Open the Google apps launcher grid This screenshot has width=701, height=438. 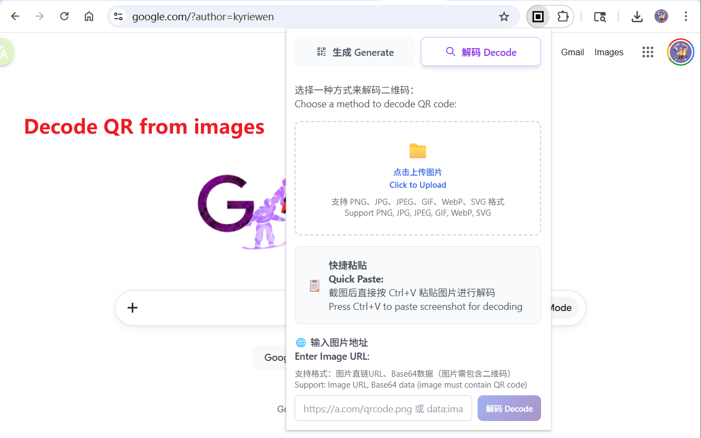pos(648,52)
